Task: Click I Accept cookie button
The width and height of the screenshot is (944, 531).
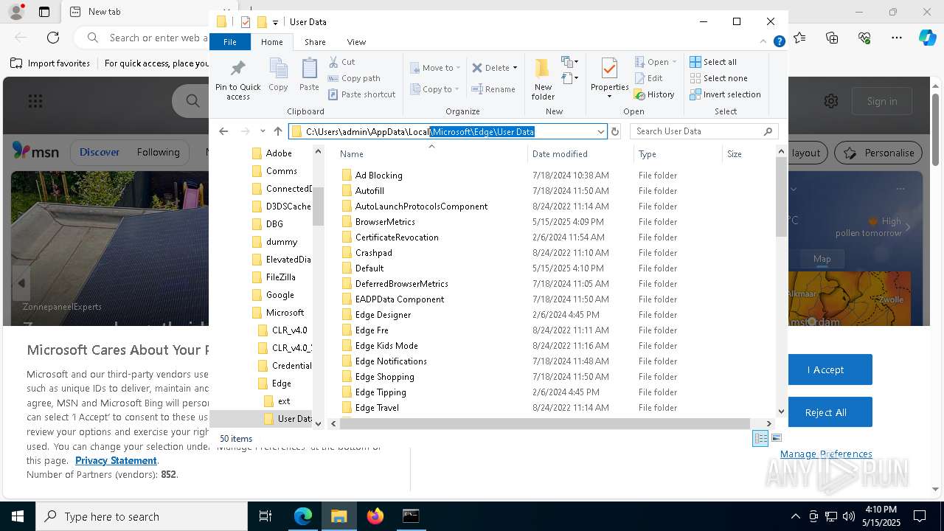Action: coord(826,369)
